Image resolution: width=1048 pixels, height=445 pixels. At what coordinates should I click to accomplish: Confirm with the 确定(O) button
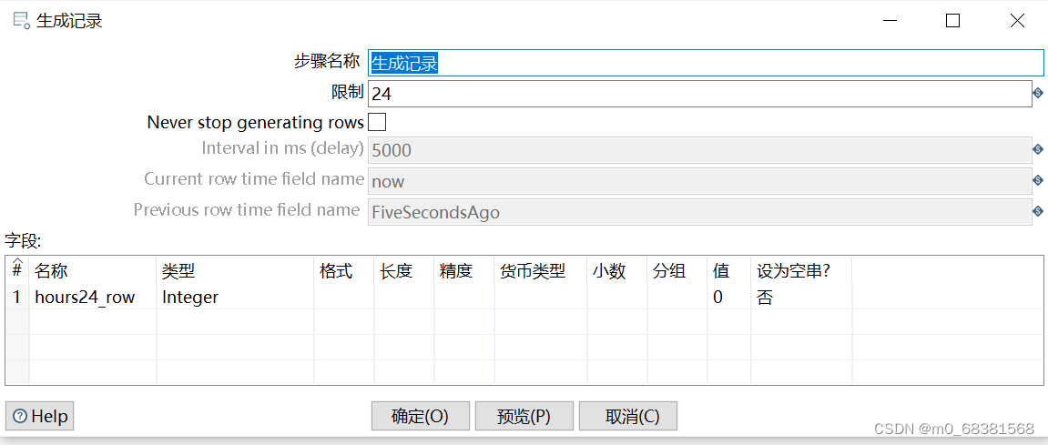click(x=421, y=416)
